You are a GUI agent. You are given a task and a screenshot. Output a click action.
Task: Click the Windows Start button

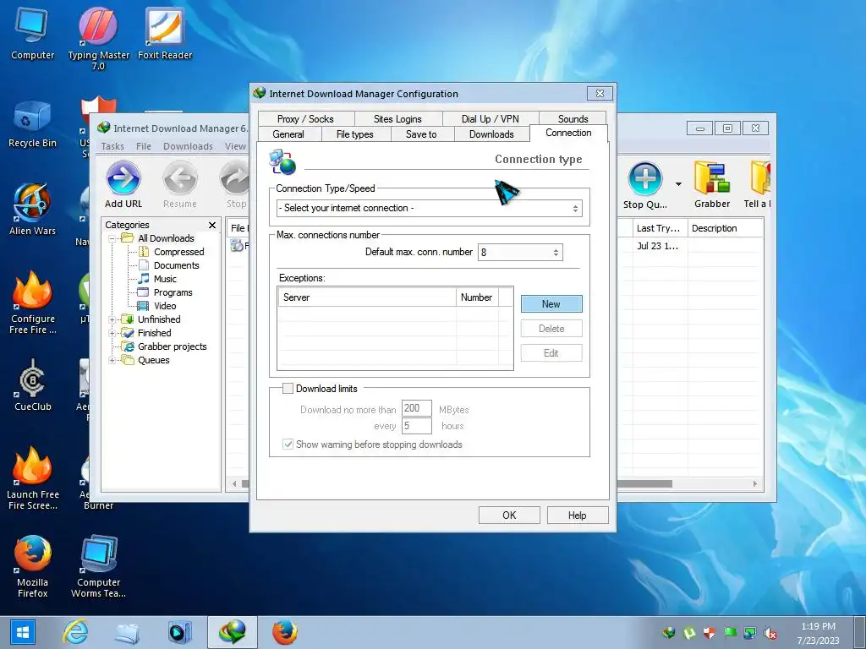pos(22,632)
